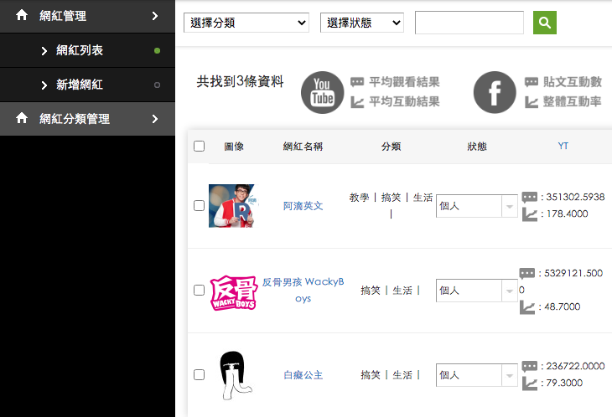This screenshot has width=612, height=417.
Task: Click home icon beside 網紅分類管理
Action: point(23,119)
